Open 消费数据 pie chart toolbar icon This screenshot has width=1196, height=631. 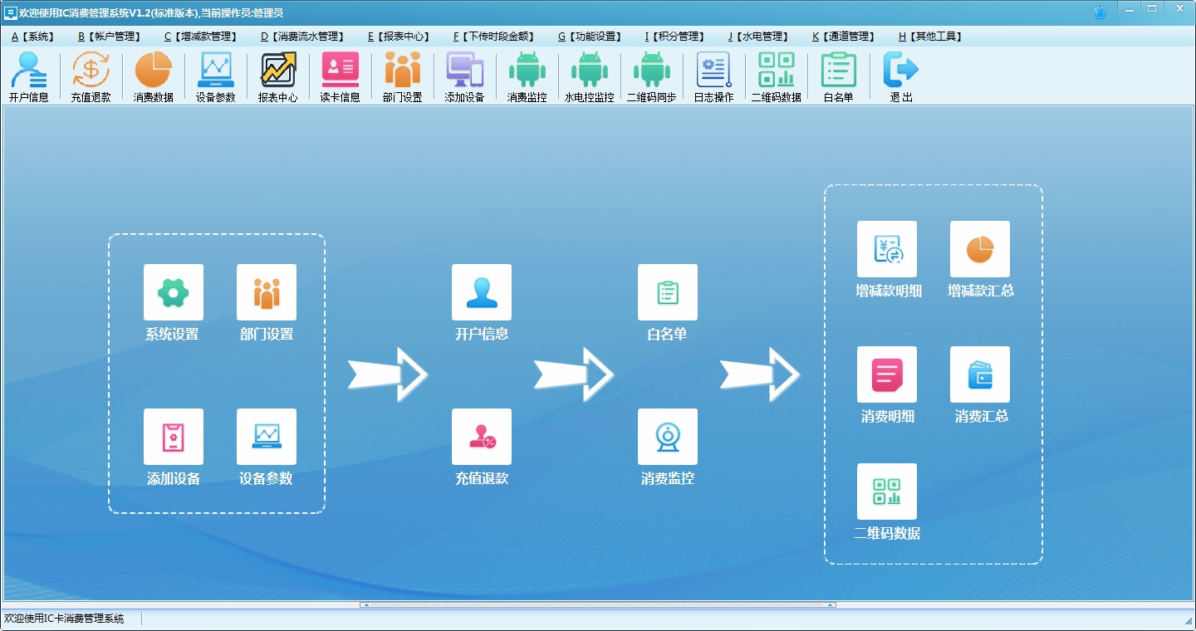click(x=154, y=76)
